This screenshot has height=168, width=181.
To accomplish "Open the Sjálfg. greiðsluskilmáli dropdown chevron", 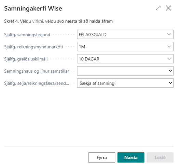I will coord(169,59).
